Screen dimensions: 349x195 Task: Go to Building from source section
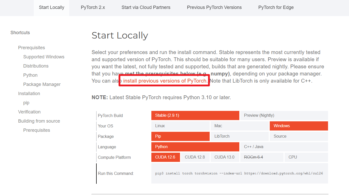click(x=39, y=121)
